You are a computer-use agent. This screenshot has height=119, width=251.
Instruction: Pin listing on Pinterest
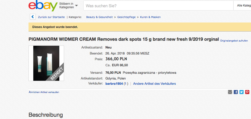click(x=247, y=92)
